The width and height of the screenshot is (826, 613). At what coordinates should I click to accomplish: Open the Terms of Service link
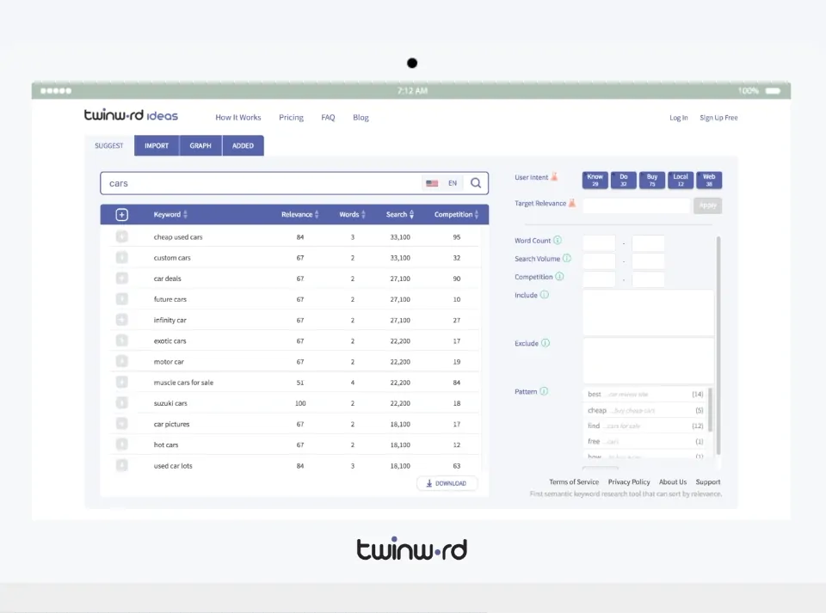[x=574, y=482]
